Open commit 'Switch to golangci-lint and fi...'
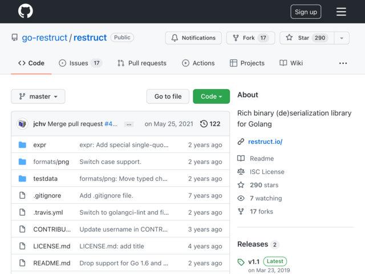Image resolution: width=365 pixels, height=274 pixels. [124, 212]
